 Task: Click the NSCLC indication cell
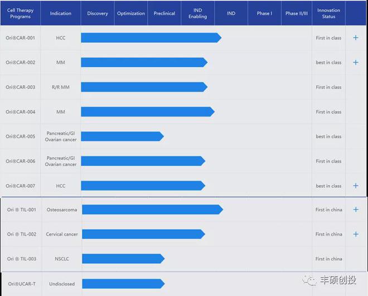click(x=62, y=259)
